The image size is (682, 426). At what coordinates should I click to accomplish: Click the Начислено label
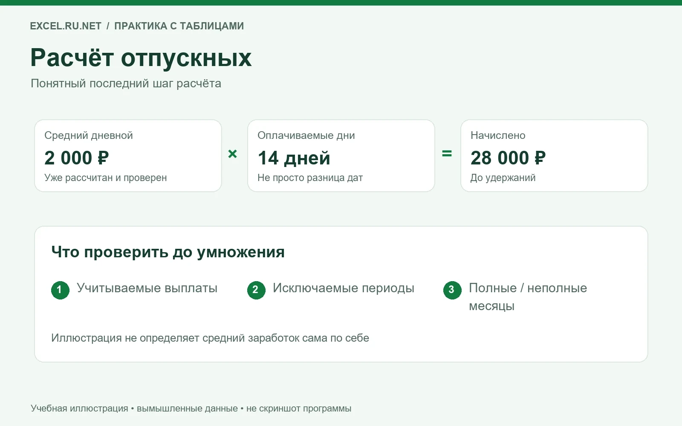pyautogui.click(x=498, y=135)
